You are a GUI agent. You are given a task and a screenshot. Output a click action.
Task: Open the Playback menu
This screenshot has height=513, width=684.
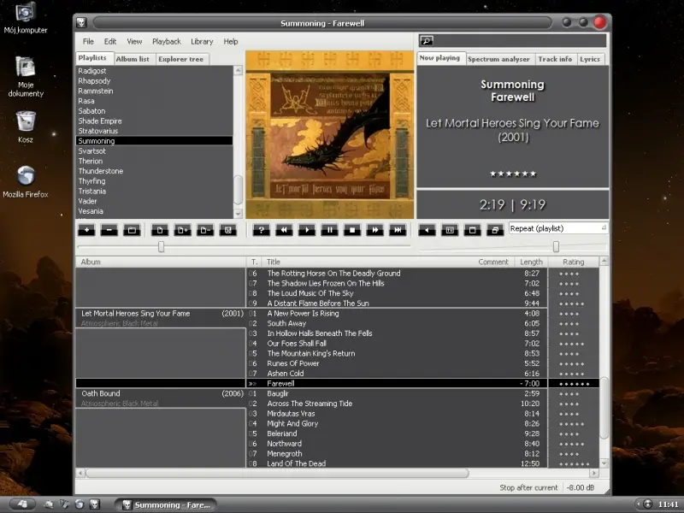pos(166,41)
